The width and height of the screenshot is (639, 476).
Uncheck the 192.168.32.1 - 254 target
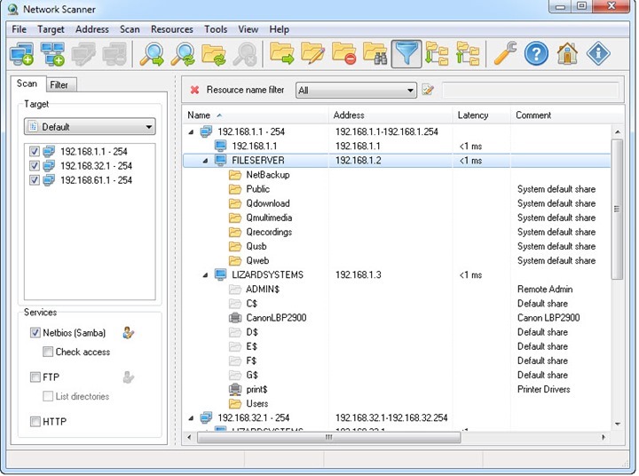pyautogui.click(x=35, y=165)
